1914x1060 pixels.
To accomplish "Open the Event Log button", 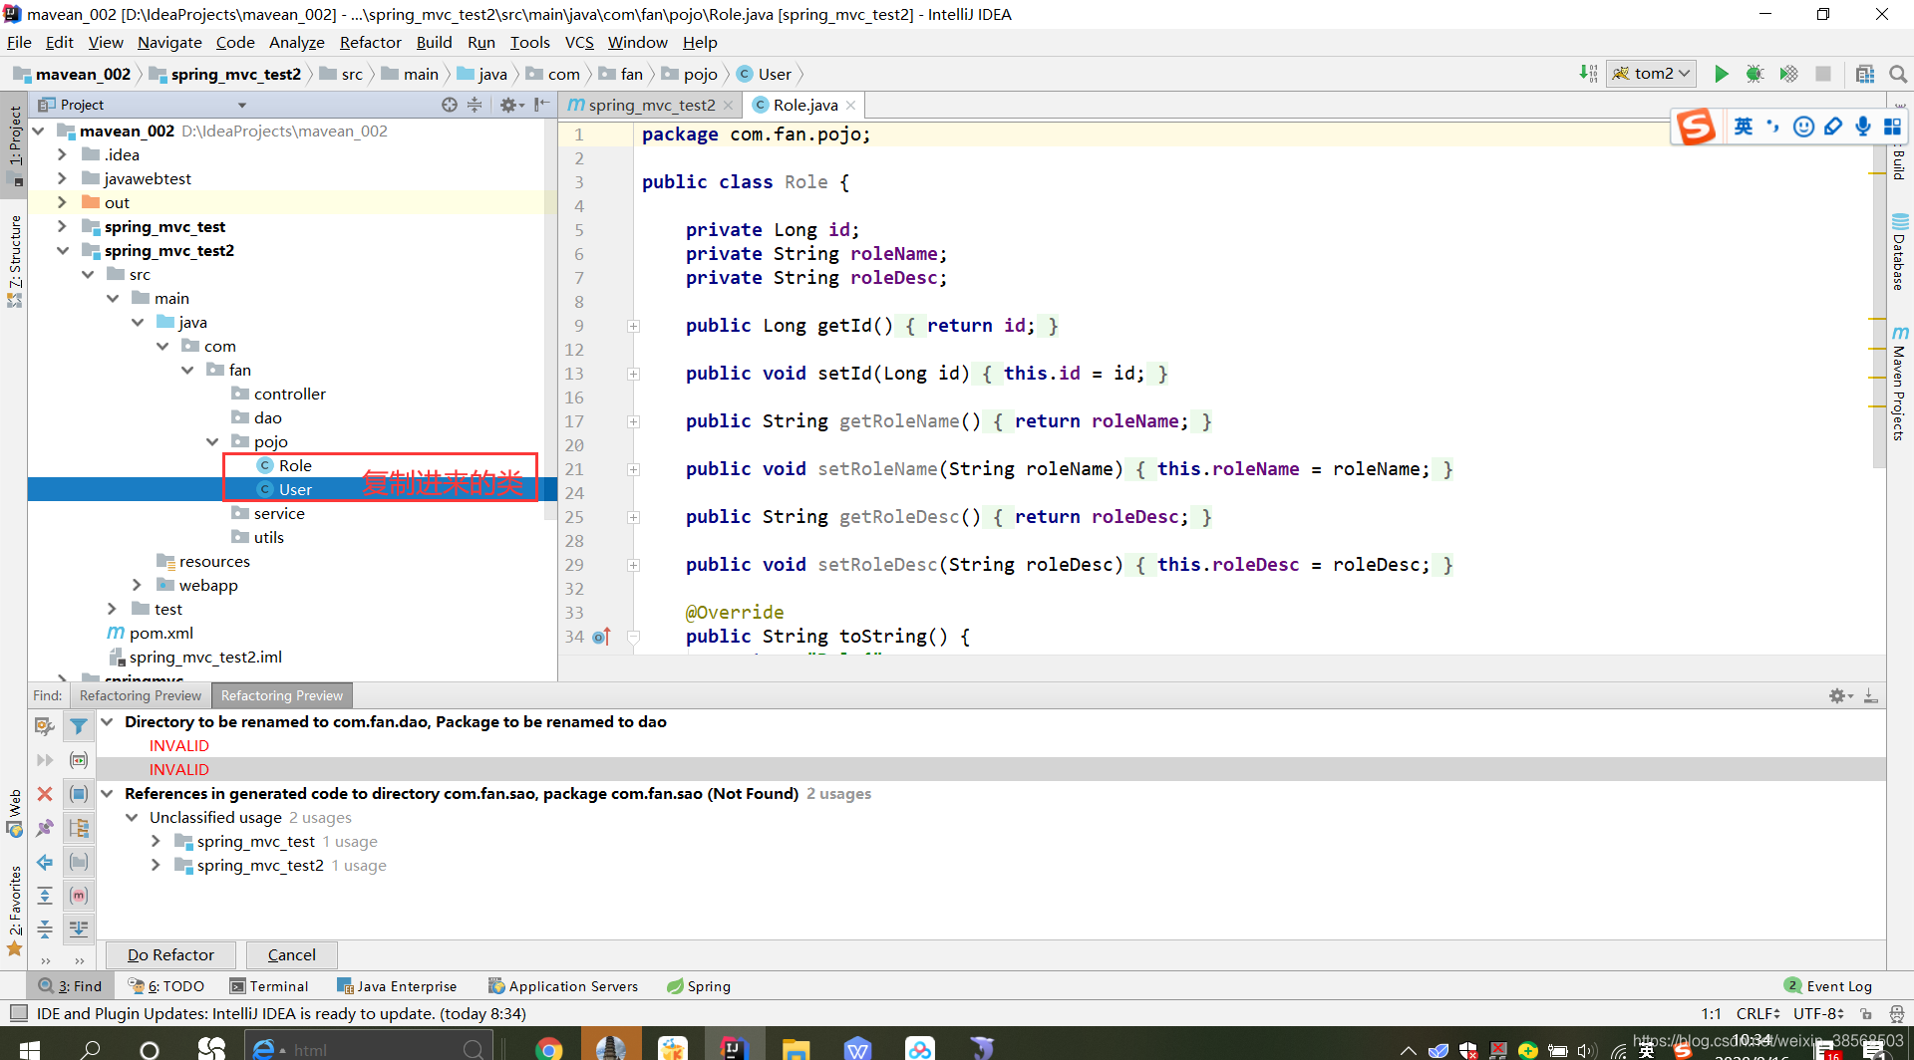I will point(1829,986).
